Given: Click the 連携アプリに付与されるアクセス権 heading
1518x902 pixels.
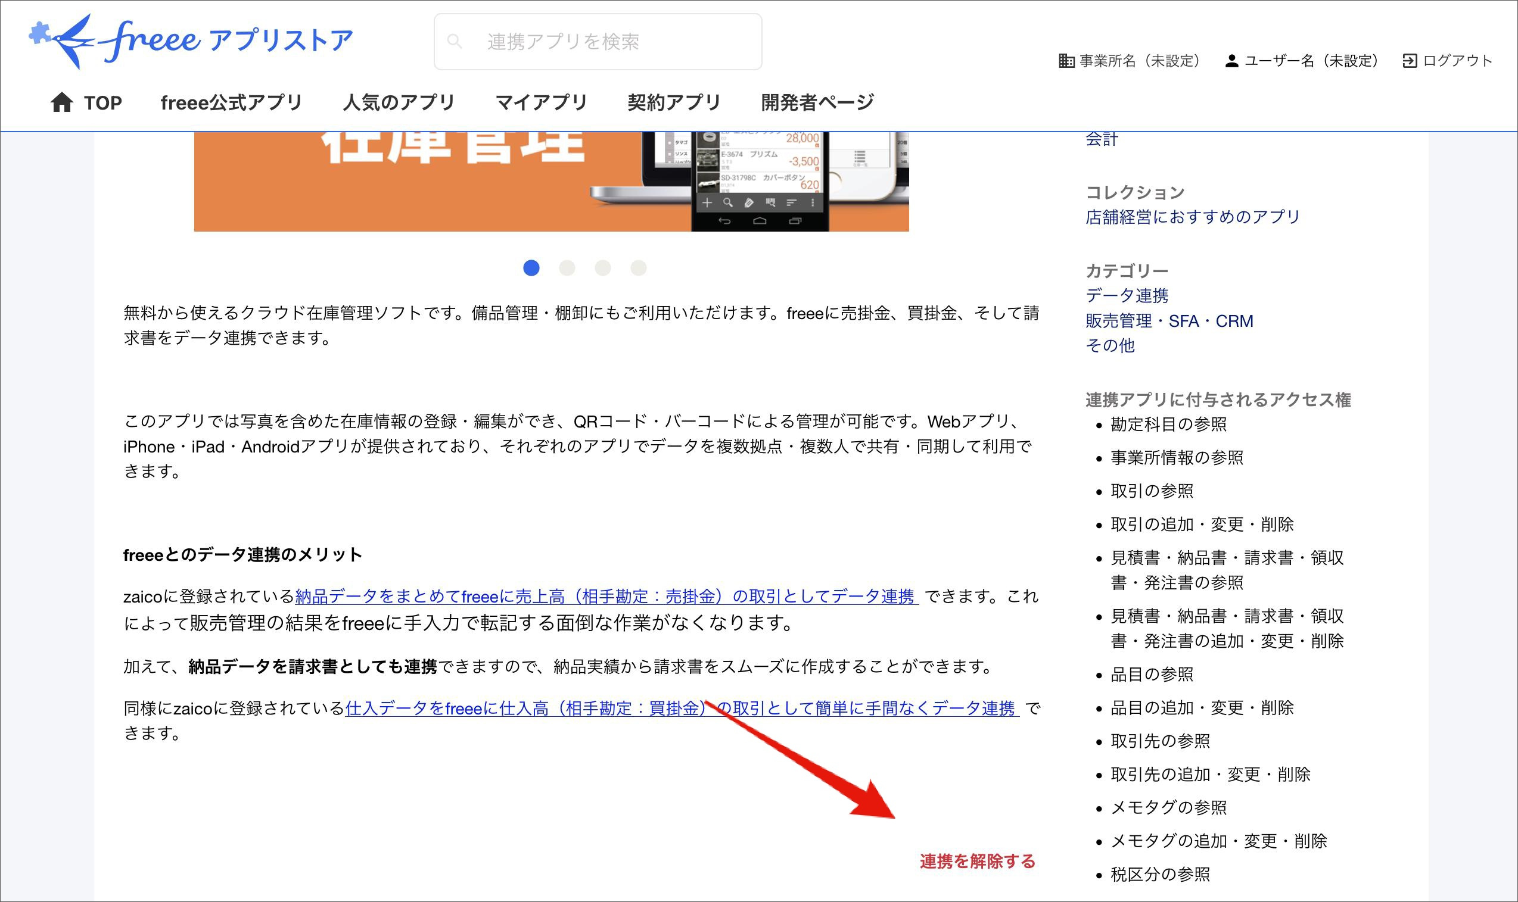Looking at the screenshot, I should click(x=1218, y=400).
